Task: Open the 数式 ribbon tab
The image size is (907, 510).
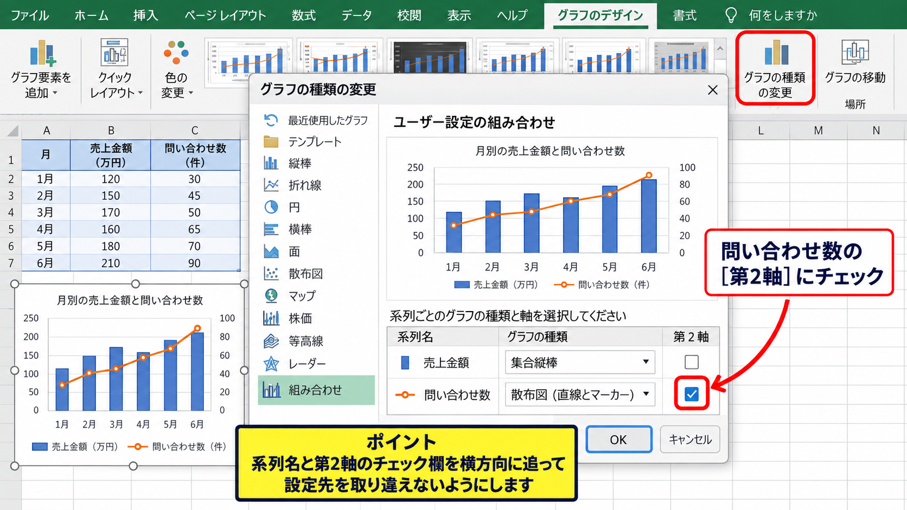Action: point(303,15)
